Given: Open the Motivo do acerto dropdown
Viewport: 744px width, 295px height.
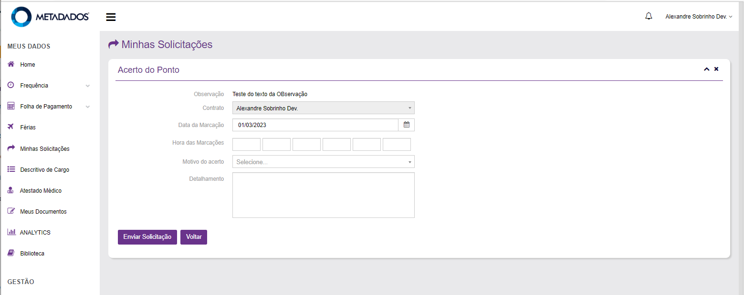Looking at the screenshot, I should point(323,162).
